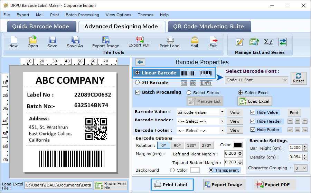The width and height of the screenshot is (311, 193).
Task: Switch to Quick Barcode Mode tab
Action: (41, 26)
